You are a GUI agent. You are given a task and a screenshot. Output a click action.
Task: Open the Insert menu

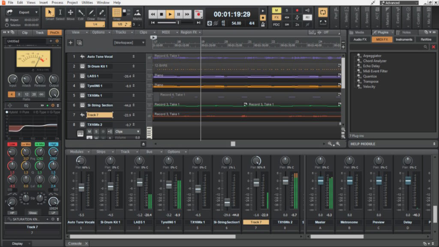click(x=43, y=3)
